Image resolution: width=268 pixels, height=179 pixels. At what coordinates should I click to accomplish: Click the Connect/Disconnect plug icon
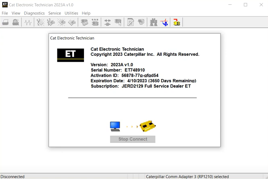click(x=108, y=22)
